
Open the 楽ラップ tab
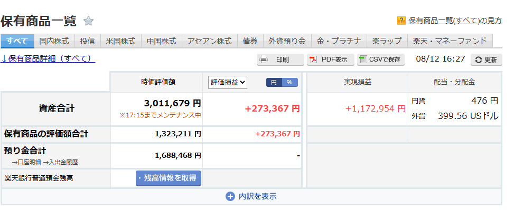pos(387,41)
